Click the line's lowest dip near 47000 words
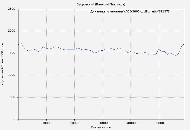The width and height of the screenshot is (190, 130). coord(150,57)
